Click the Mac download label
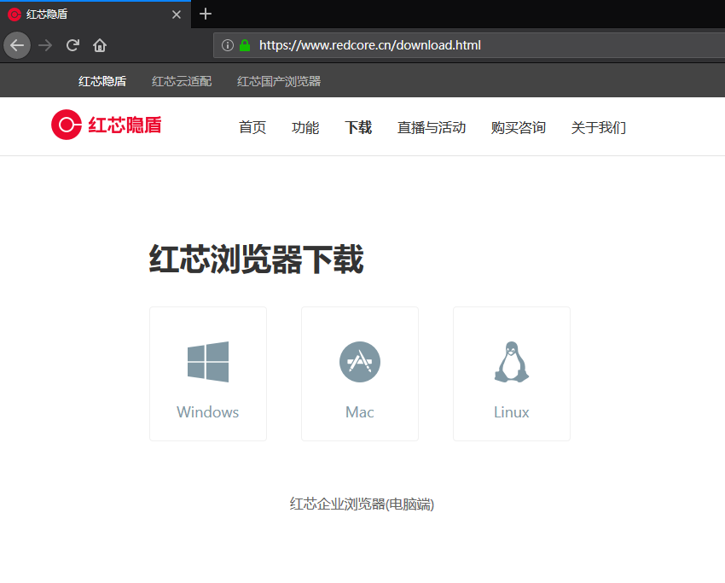725x583 pixels. (x=360, y=411)
